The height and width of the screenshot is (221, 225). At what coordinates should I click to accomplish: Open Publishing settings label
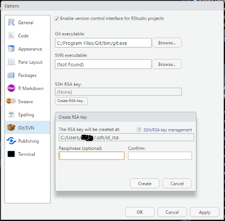click(x=29, y=141)
